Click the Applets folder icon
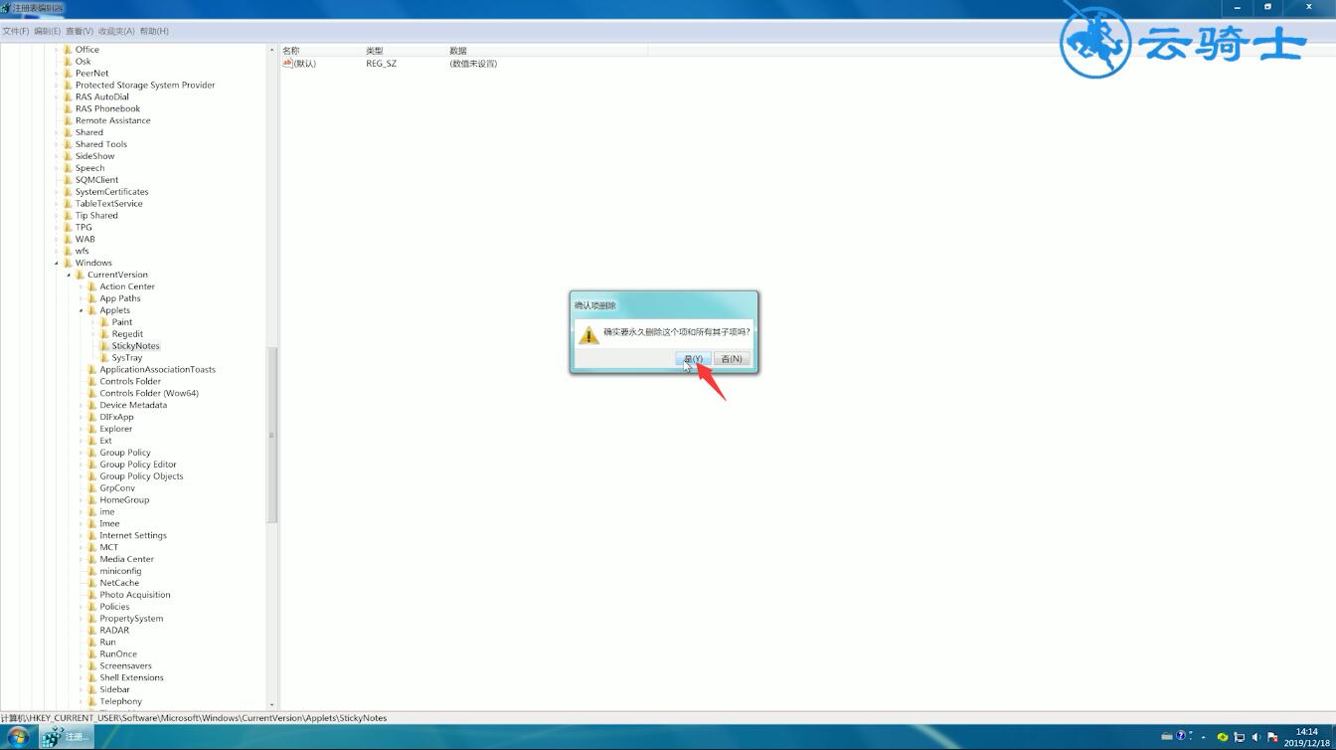The image size is (1336, 750). pos(92,310)
